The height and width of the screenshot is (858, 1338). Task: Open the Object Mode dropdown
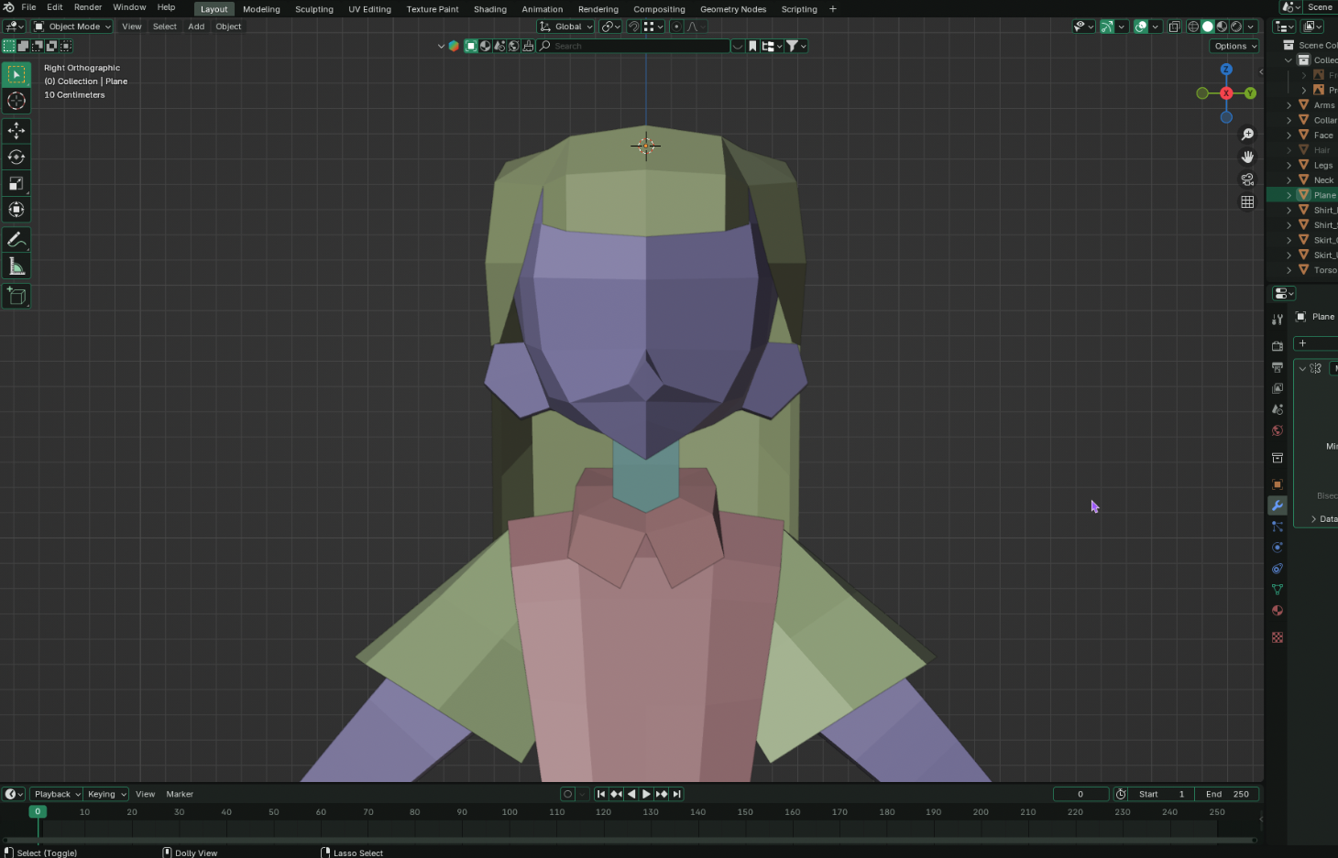72,27
